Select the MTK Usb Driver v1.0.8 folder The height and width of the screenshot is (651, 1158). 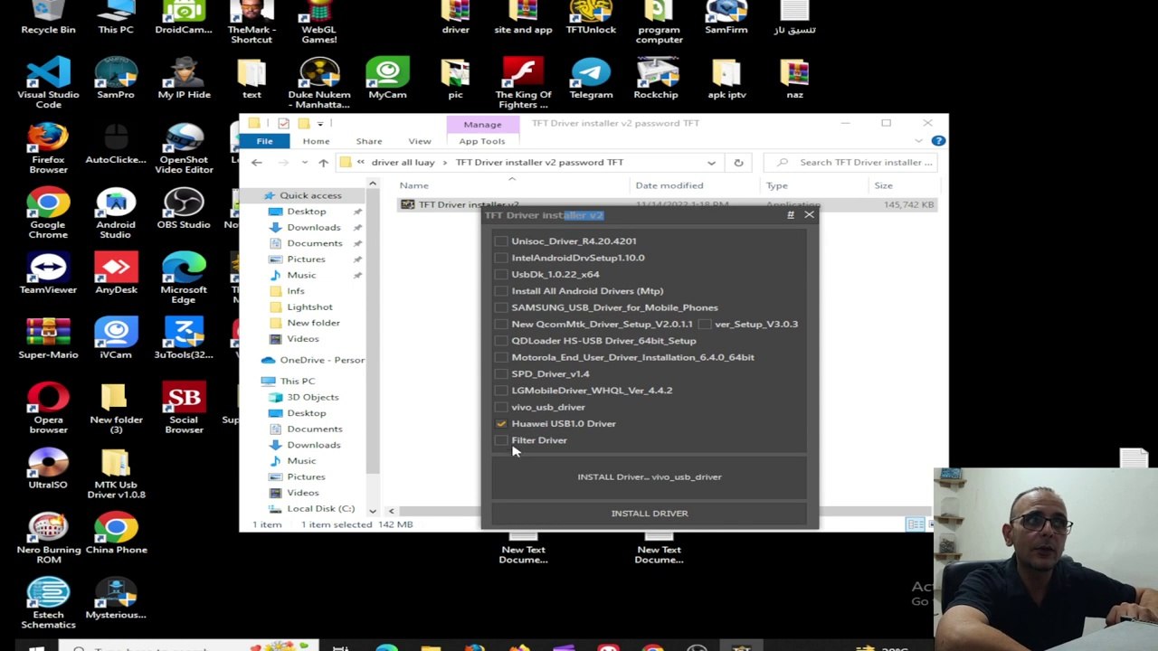pyautogui.click(x=116, y=474)
